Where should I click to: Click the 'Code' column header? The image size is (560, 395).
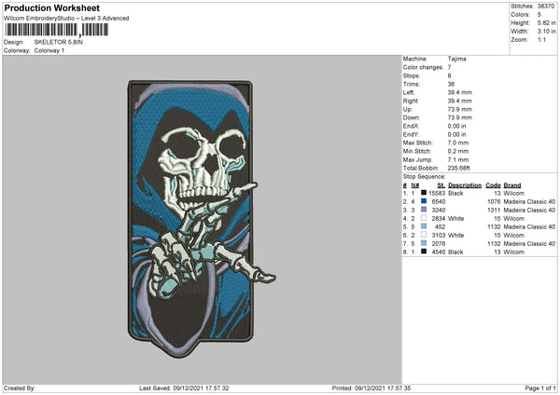point(493,185)
